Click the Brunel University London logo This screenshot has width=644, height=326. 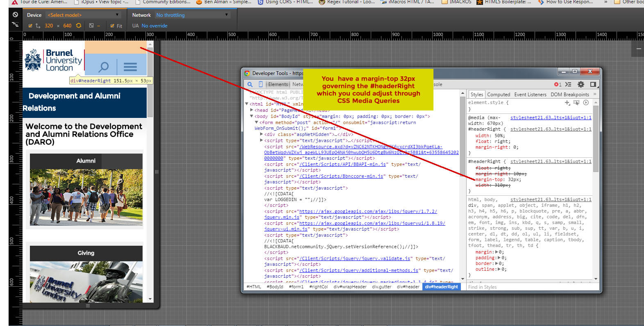pyautogui.click(x=54, y=60)
